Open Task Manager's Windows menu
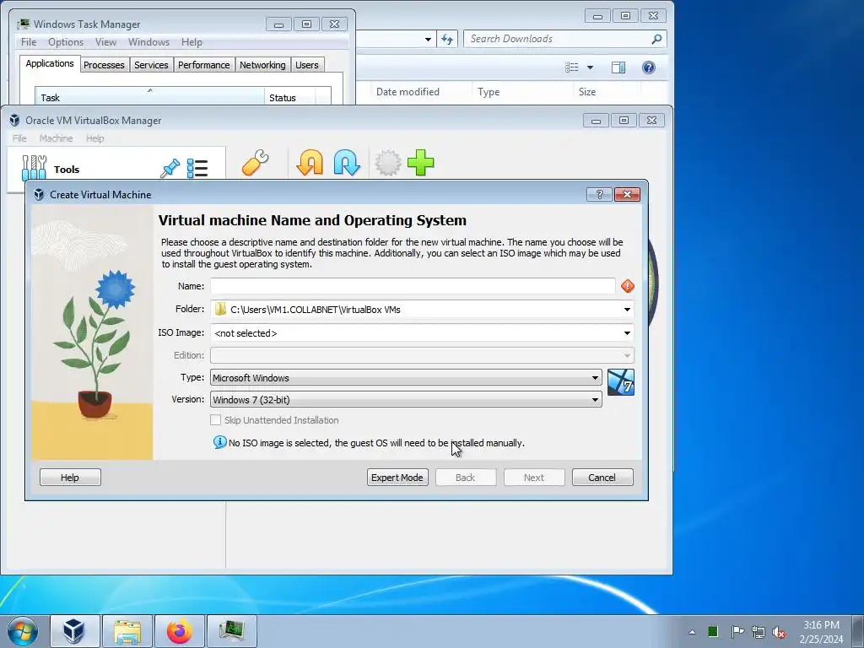 point(148,42)
